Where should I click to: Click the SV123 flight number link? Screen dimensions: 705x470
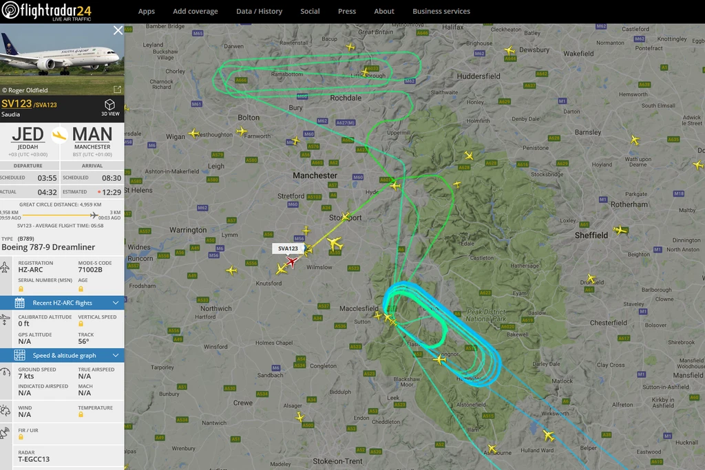(x=17, y=104)
